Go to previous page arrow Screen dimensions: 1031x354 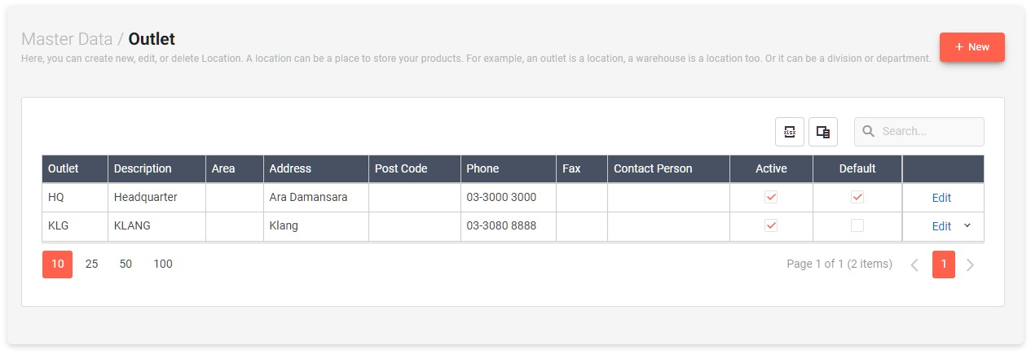914,264
